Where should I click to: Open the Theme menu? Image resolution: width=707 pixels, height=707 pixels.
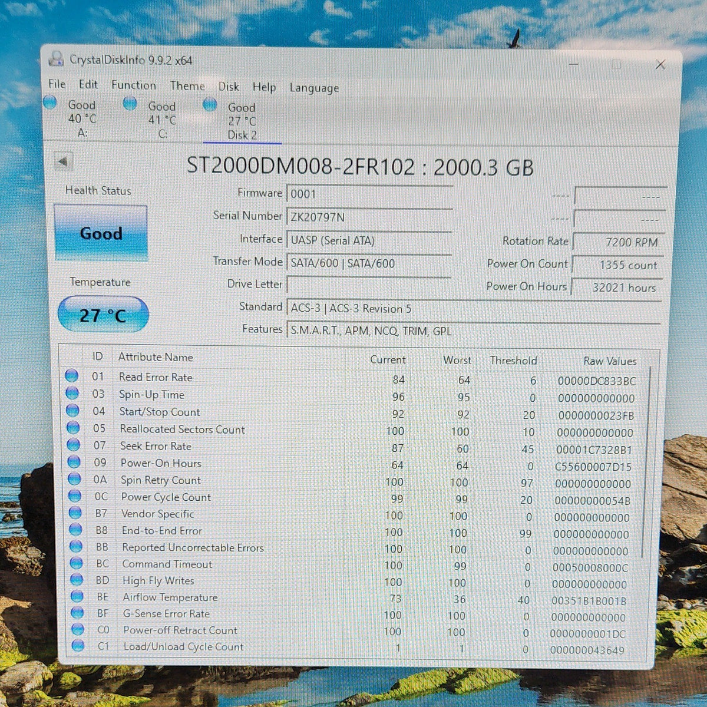click(x=187, y=86)
